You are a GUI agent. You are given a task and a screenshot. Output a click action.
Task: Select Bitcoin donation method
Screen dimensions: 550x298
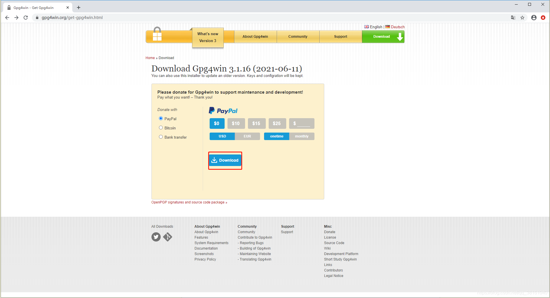coord(161,128)
